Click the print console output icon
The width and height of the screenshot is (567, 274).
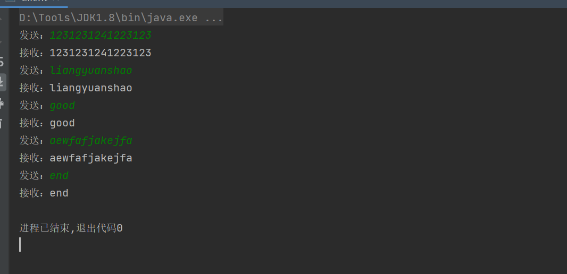2,102
